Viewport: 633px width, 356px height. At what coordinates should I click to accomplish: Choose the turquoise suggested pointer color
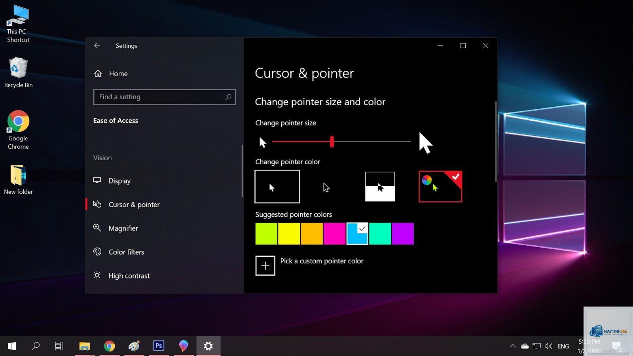[x=380, y=234]
